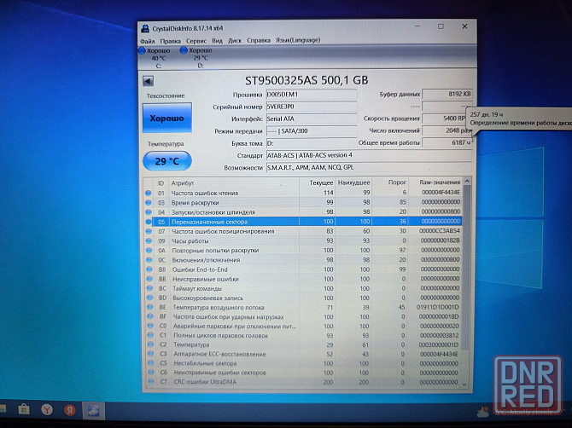Click the Порог column header
The width and height of the screenshot is (572, 428).
(390, 182)
